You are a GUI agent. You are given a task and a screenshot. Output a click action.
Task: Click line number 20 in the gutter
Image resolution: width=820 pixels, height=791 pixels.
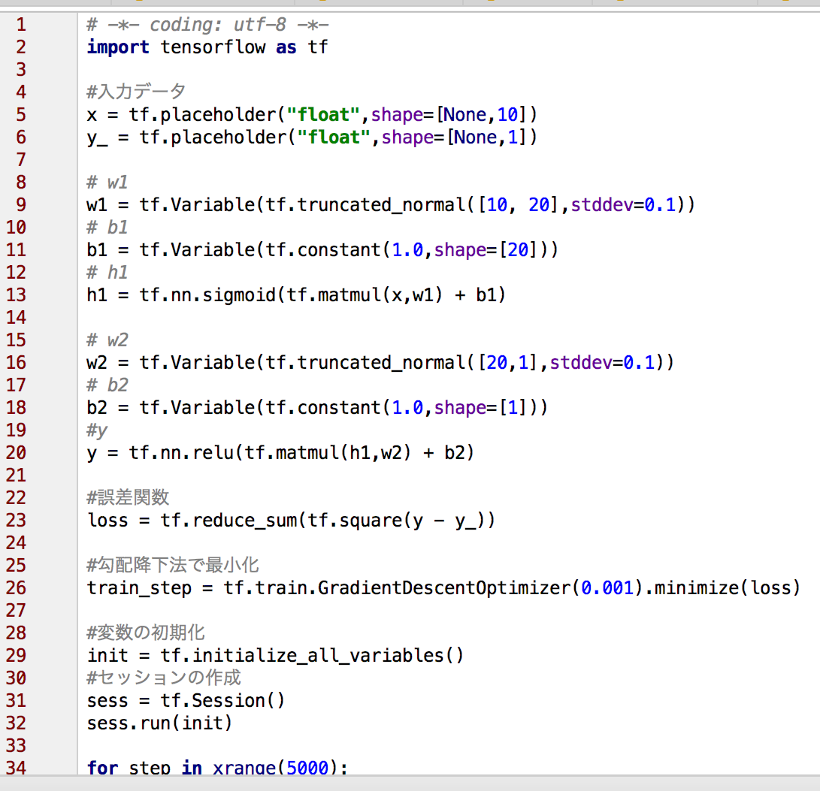click(16, 453)
